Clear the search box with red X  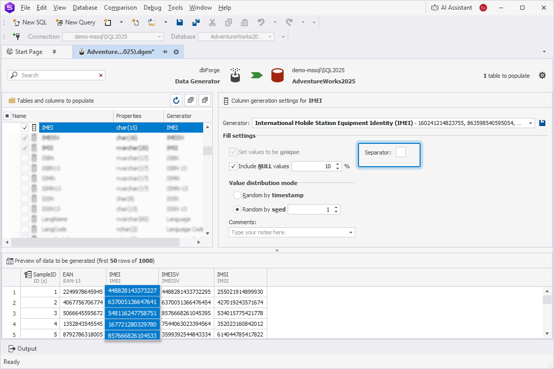click(x=101, y=75)
